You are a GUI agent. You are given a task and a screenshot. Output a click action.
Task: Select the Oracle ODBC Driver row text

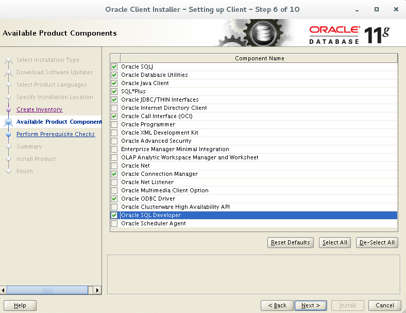(148, 199)
